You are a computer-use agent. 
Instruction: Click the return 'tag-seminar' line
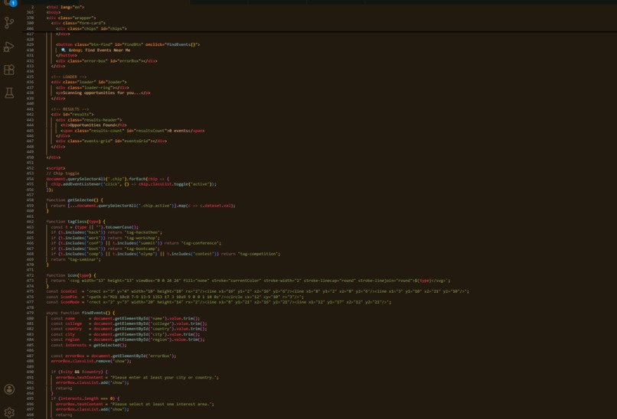click(x=76, y=259)
